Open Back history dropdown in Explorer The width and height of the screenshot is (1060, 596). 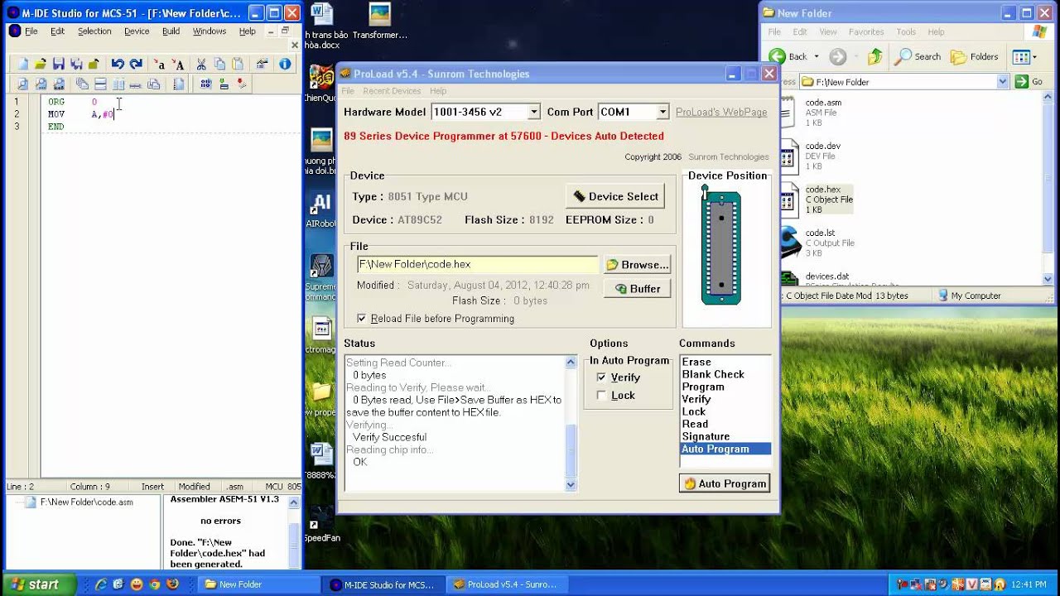pos(817,56)
